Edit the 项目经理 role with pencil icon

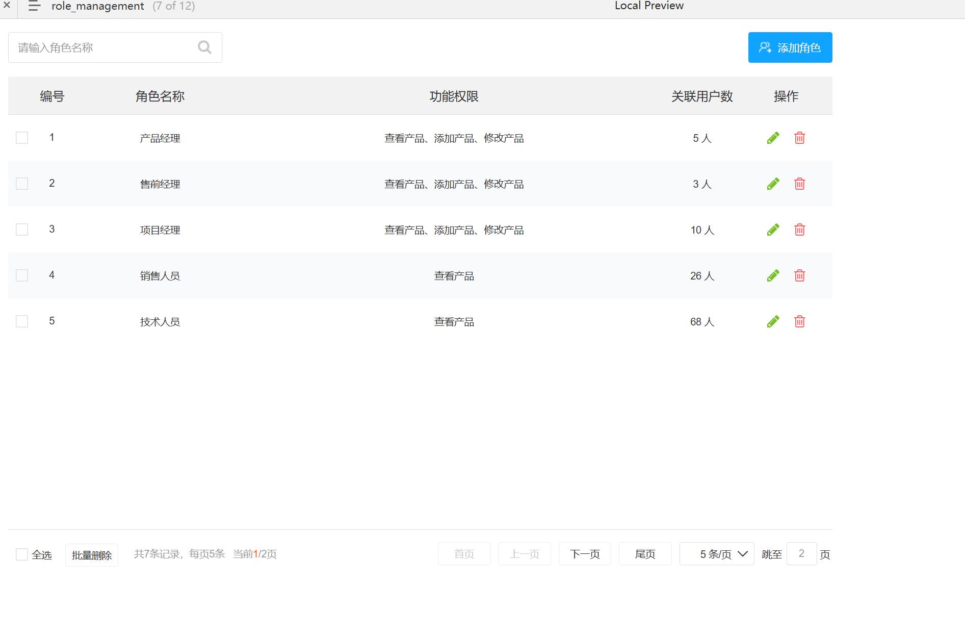773,230
